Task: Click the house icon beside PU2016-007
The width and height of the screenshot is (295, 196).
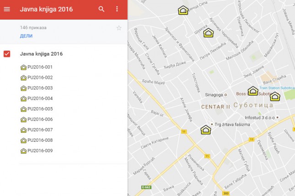Action: pos(23,130)
